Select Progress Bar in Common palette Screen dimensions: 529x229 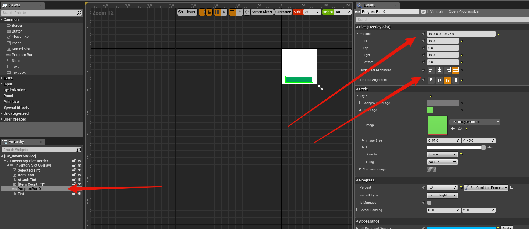[22, 55]
